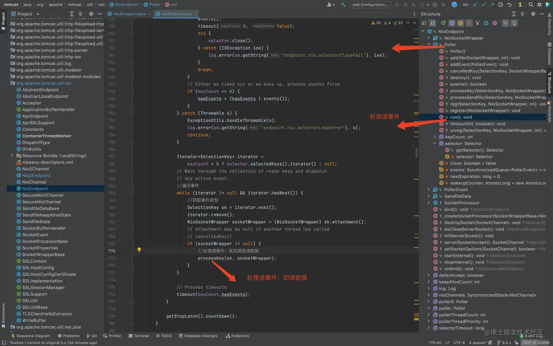Toggle Show Fields orange f button
Screen dimensions: 553x346
pos(460,23)
